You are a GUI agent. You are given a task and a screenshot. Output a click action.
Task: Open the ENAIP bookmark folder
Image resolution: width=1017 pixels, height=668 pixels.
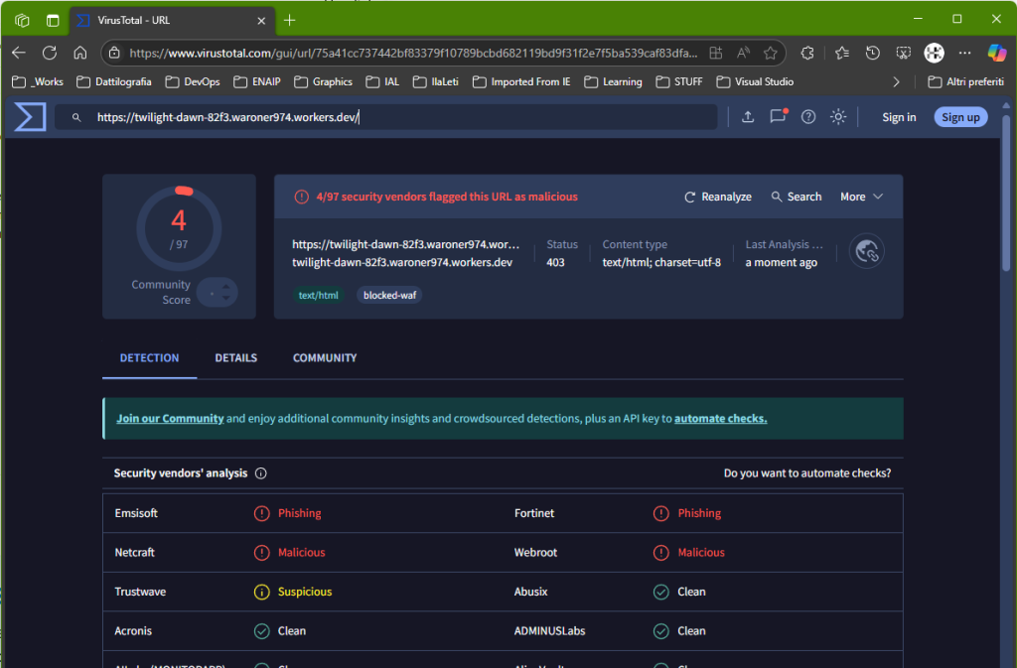[257, 82]
